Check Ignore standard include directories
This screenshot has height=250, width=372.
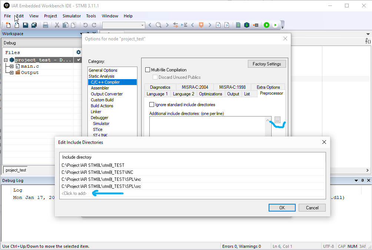[152, 104]
